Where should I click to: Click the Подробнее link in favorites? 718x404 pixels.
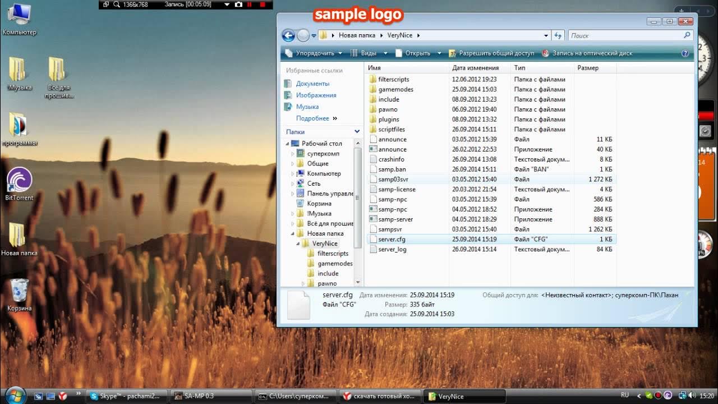tap(312, 118)
